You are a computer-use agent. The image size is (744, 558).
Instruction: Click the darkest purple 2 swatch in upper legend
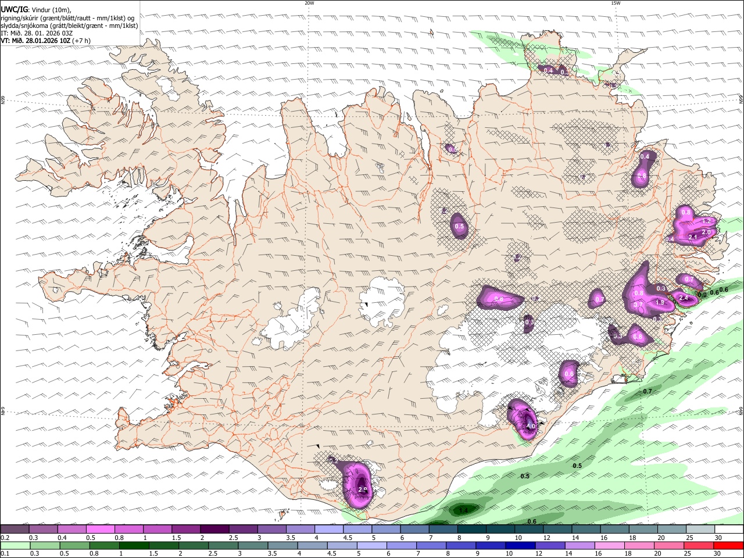coord(214,529)
